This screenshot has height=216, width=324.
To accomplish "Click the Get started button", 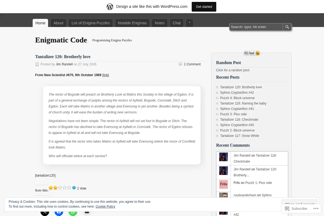I will (204, 7).
